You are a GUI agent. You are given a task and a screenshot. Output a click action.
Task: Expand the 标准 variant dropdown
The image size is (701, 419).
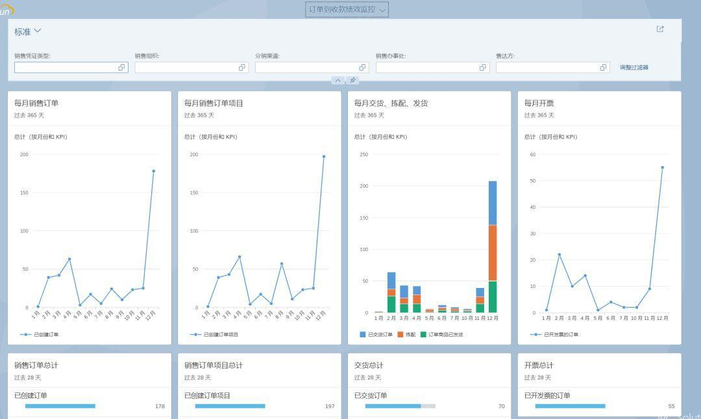tap(28, 31)
